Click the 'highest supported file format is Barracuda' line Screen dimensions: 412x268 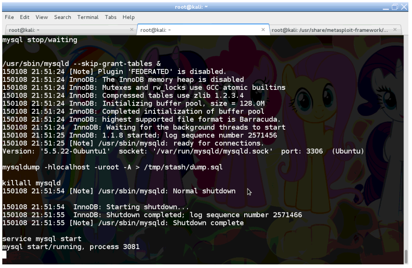point(141,119)
